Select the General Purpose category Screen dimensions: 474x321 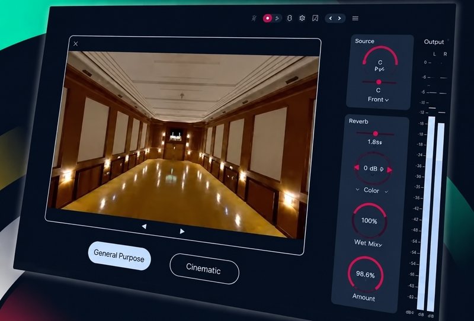119,256
